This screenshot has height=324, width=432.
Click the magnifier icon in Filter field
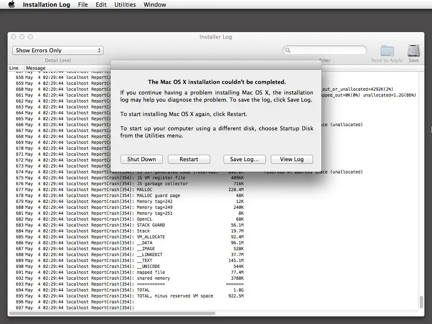click(288, 50)
